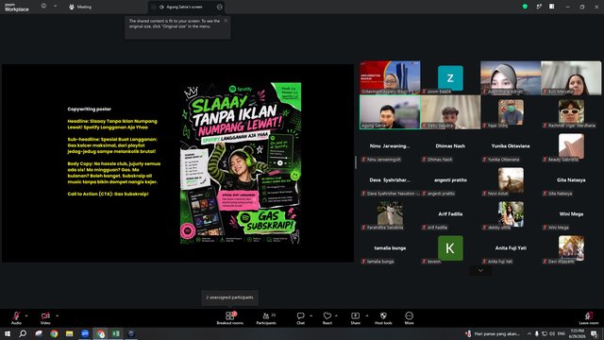
Task: Open the Participants list
Action: 266,318
